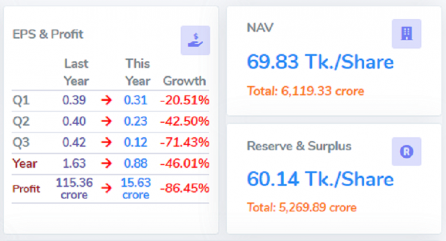Click the 60.14 Tk./Share reserve value
This screenshot has width=446, height=241.
(320, 179)
